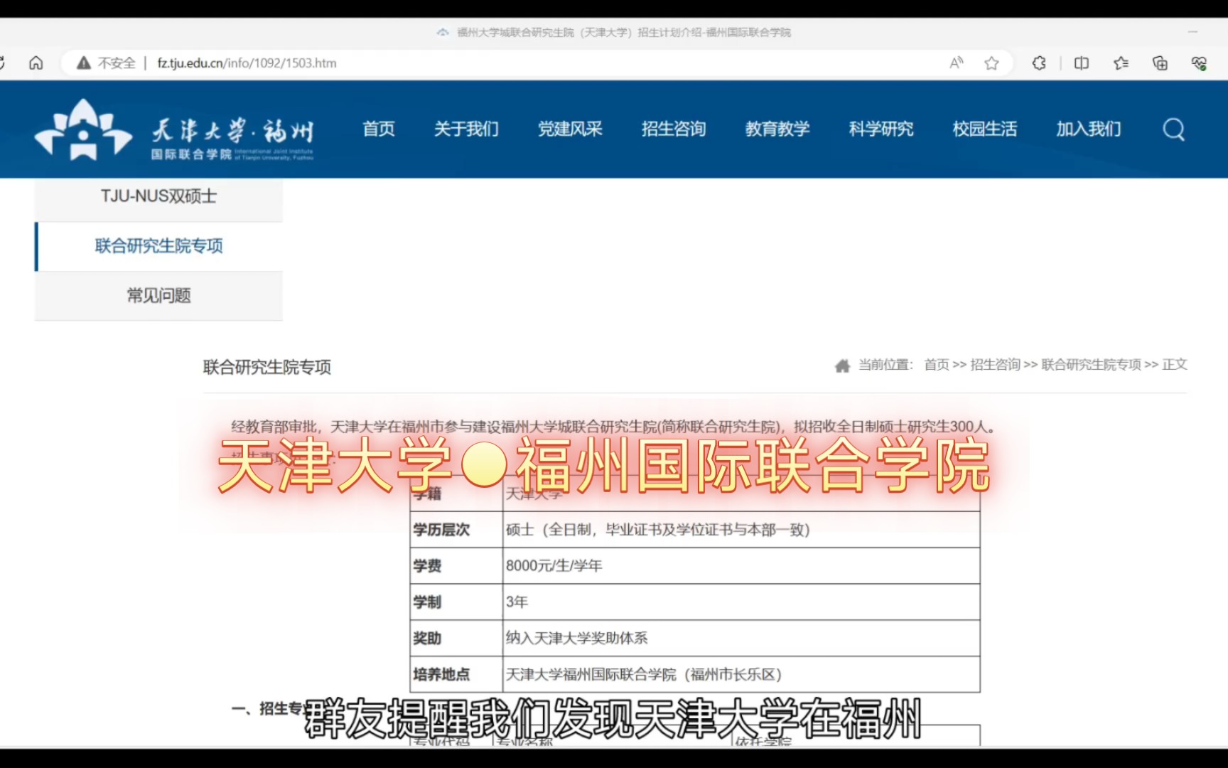Add page to favorites star icon
The image size is (1228, 768).
[991, 63]
